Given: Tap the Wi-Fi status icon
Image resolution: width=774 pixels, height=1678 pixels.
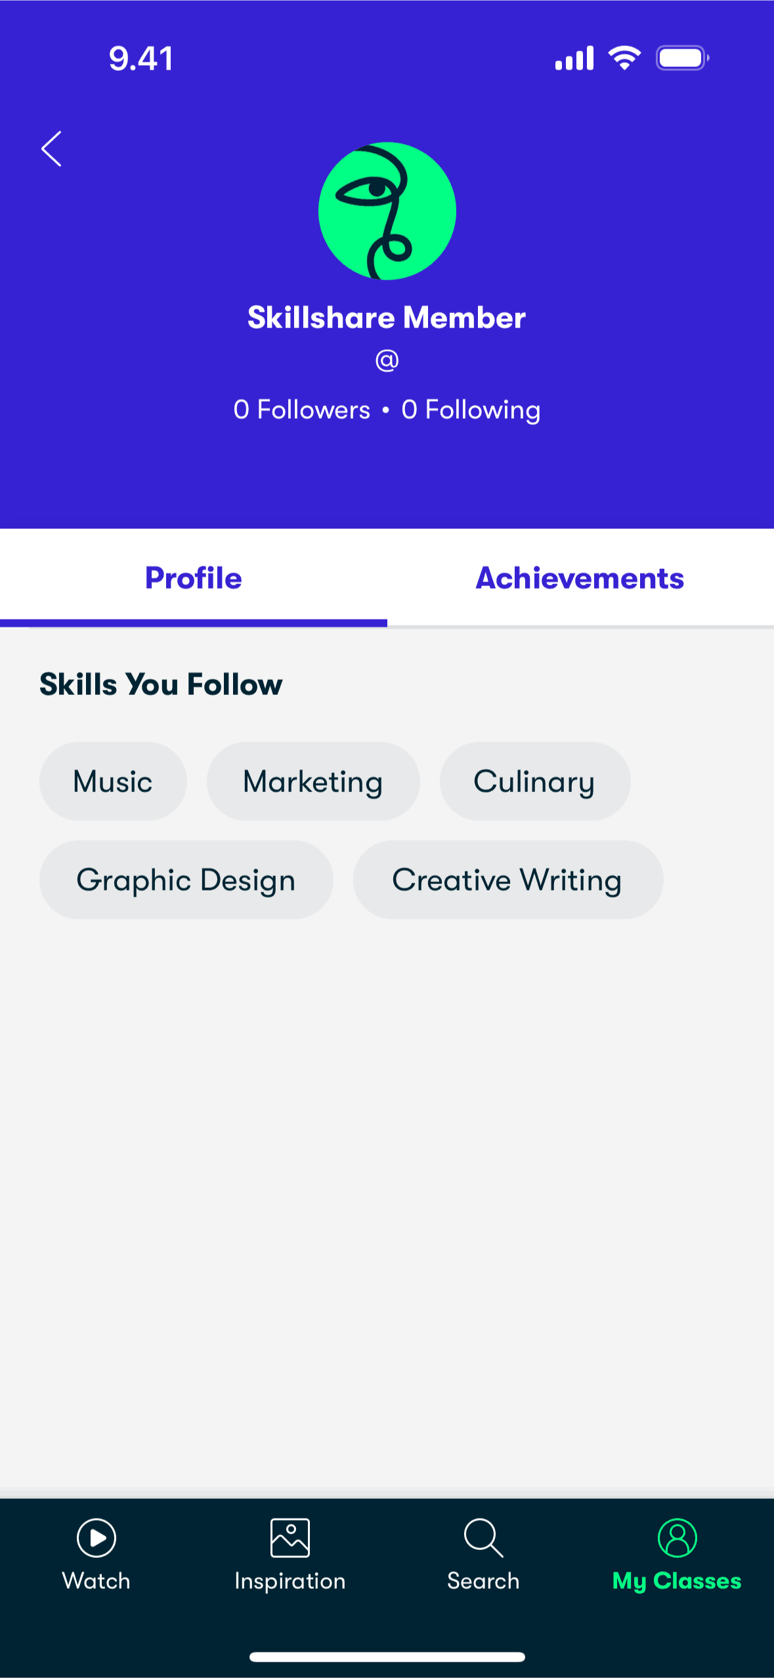Looking at the screenshot, I should (x=624, y=58).
